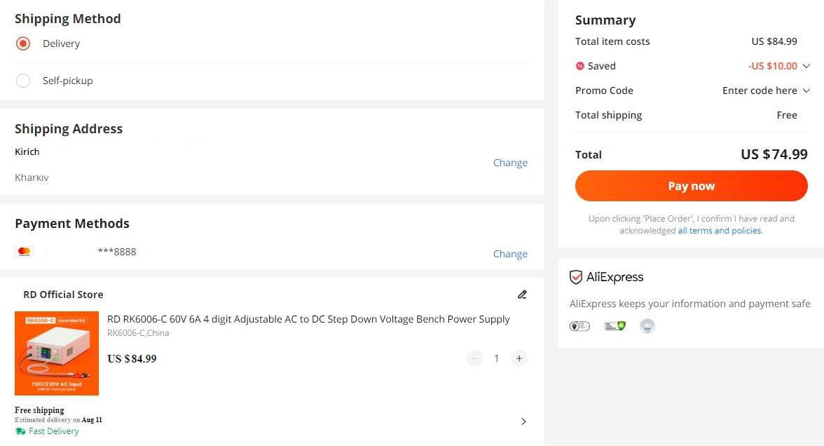Increase item quantity with plus button
Viewport: 824px width, 446px height.
tap(519, 358)
